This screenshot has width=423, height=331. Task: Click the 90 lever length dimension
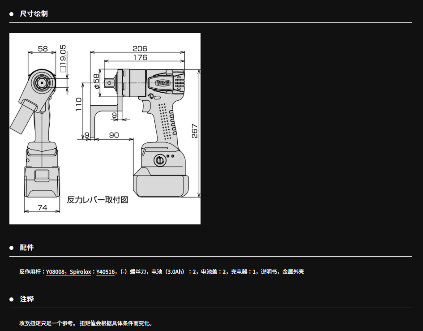pos(114,135)
